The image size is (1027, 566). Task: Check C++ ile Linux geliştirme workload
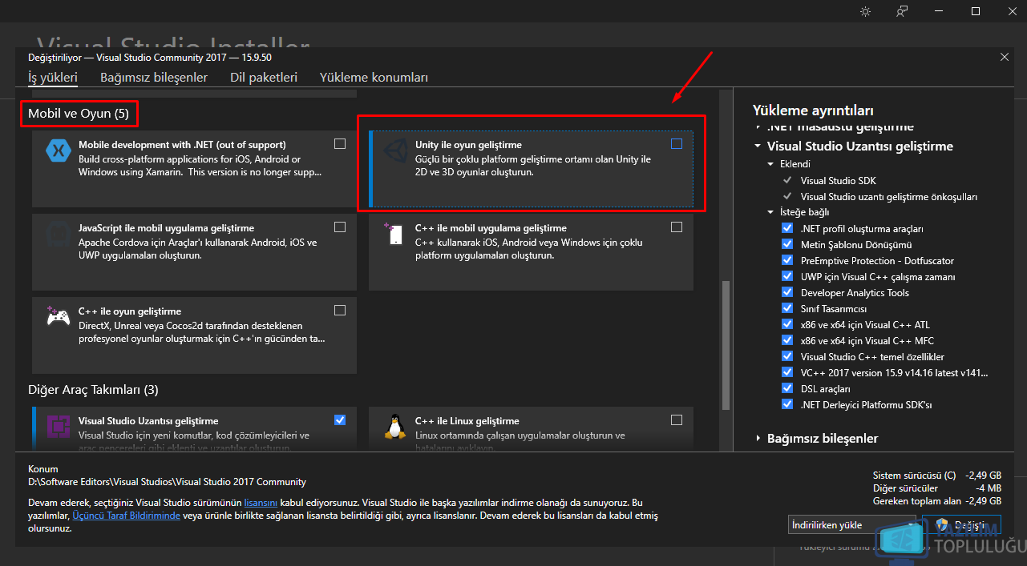pos(677,419)
